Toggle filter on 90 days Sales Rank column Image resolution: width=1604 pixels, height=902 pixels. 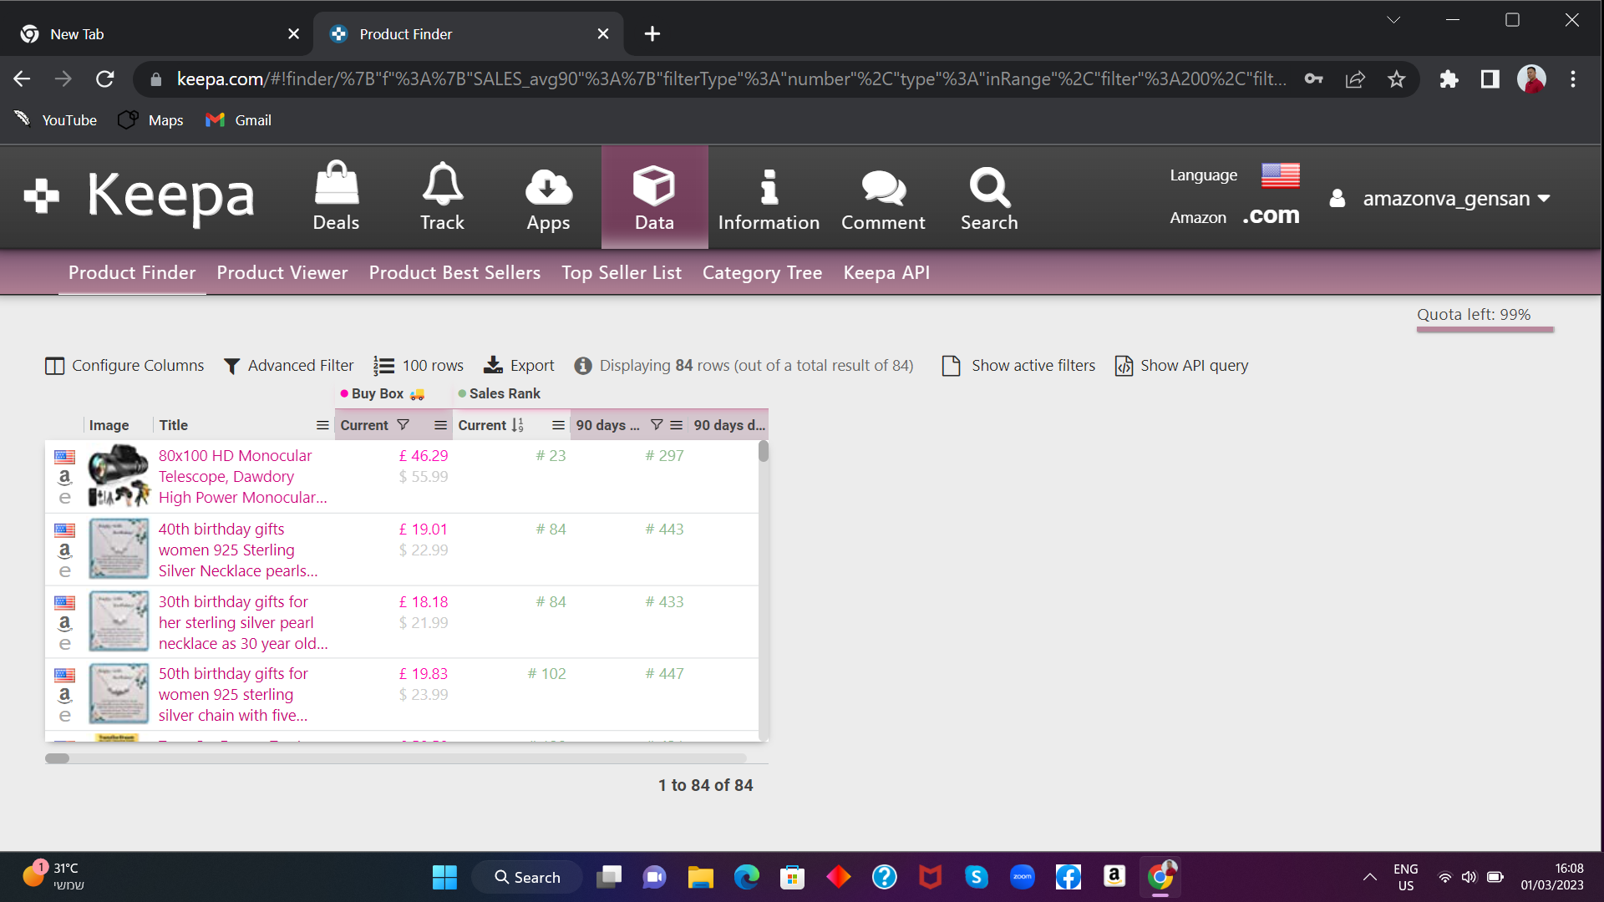tap(657, 425)
